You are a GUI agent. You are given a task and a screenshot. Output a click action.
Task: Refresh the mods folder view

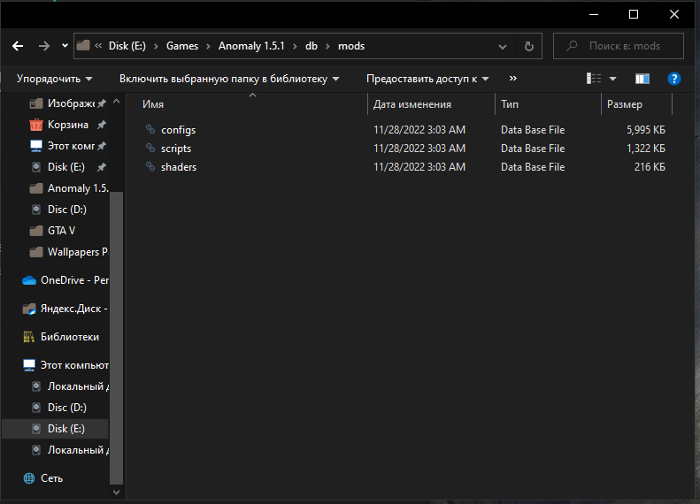tap(528, 46)
